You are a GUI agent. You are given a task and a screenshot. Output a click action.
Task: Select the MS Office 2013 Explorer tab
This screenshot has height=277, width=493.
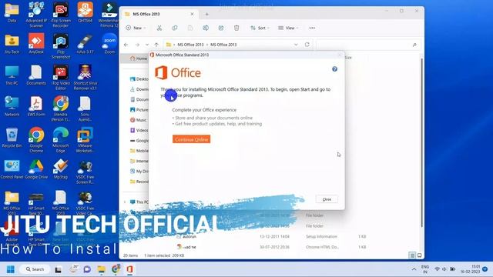(159, 14)
